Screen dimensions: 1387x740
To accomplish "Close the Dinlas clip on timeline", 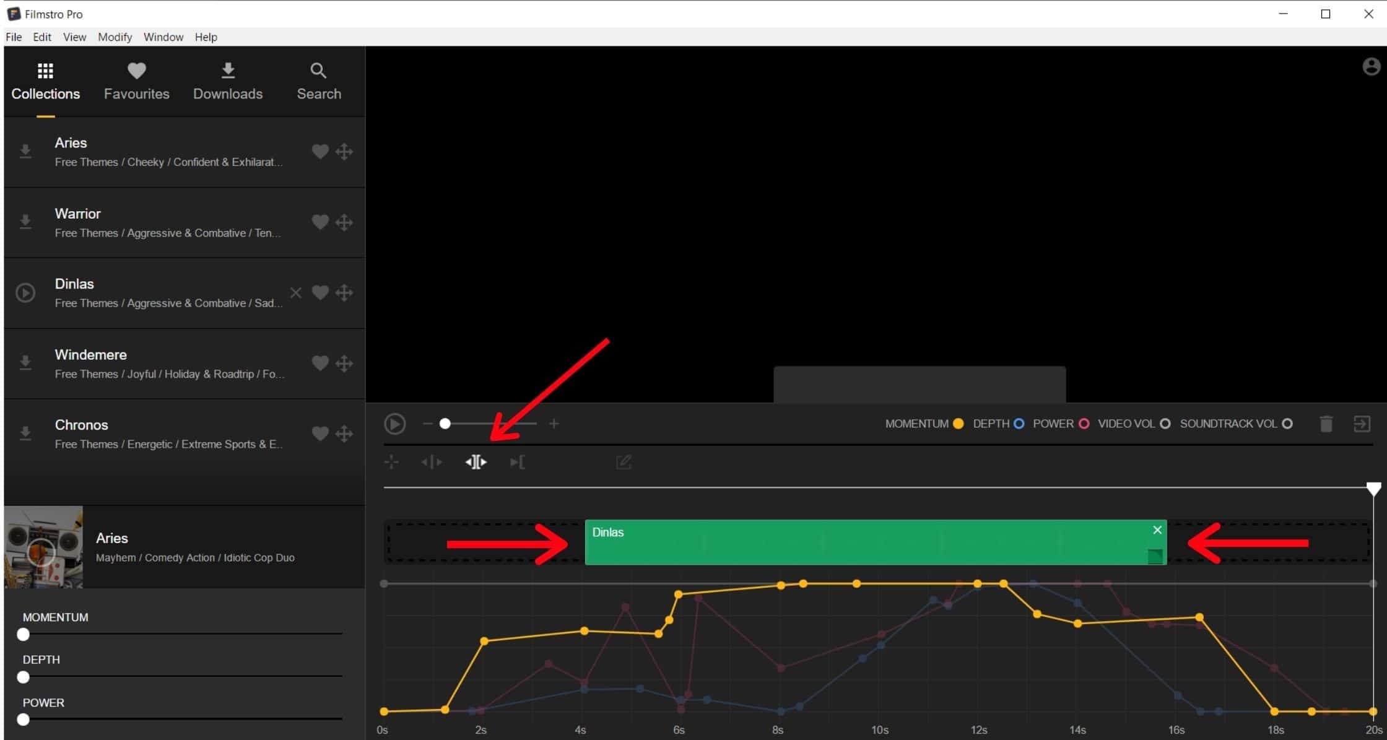I will pyautogui.click(x=1157, y=530).
